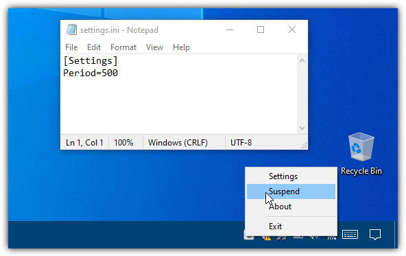The height and width of the screenshot is (256, 406).
Task: Click the Notepad window resize grip
Action: (x=304, y=146)
